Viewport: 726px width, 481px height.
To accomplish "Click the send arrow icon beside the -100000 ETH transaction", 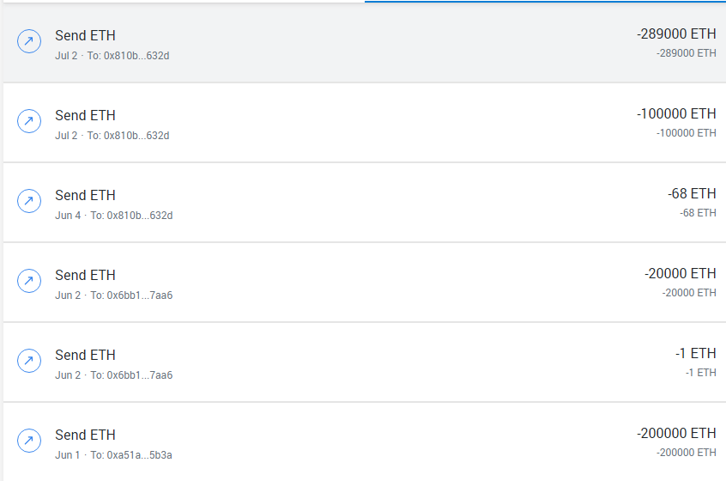I will point(29,122).
